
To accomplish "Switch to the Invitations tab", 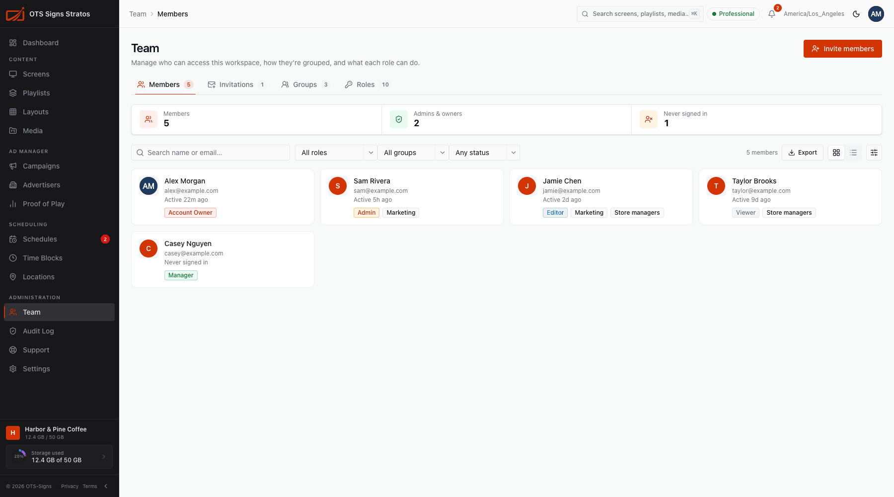I will pos(236,84).
